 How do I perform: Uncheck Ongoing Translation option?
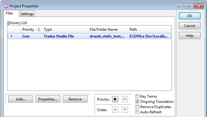tap(137, 102)
